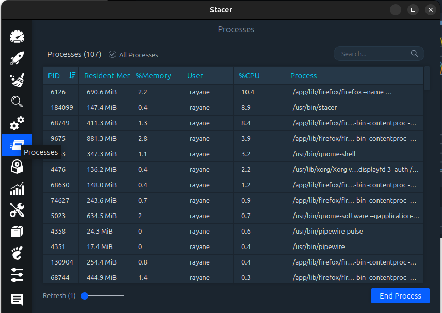Open APT Repository Manager box icon
The width and height of the screenshot is (442, 313).
17,232
